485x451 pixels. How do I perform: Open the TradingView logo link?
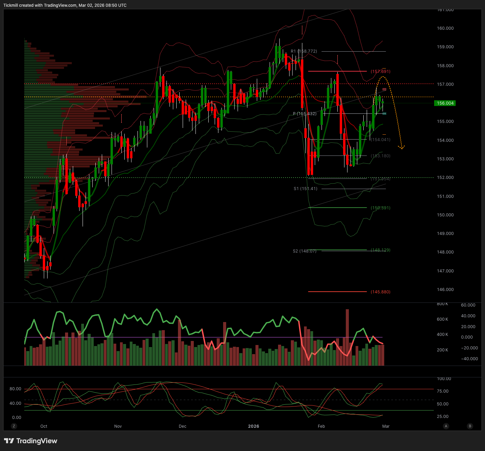coord(31,441)
